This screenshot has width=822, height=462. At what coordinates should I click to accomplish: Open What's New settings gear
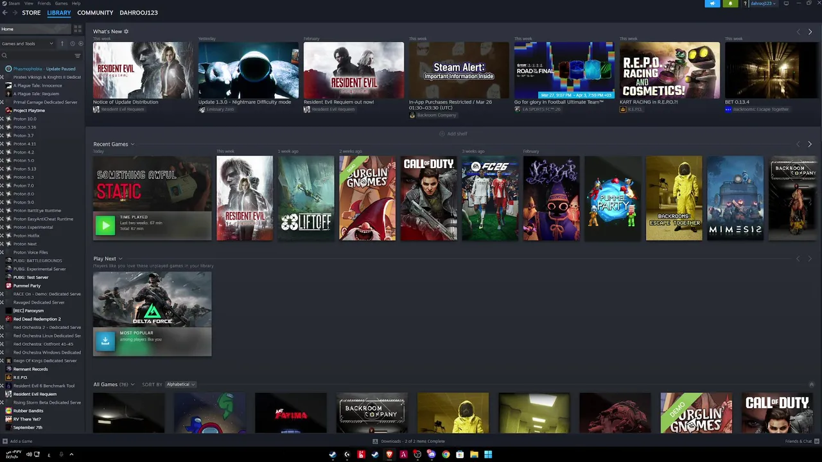(x=126, y=31)
